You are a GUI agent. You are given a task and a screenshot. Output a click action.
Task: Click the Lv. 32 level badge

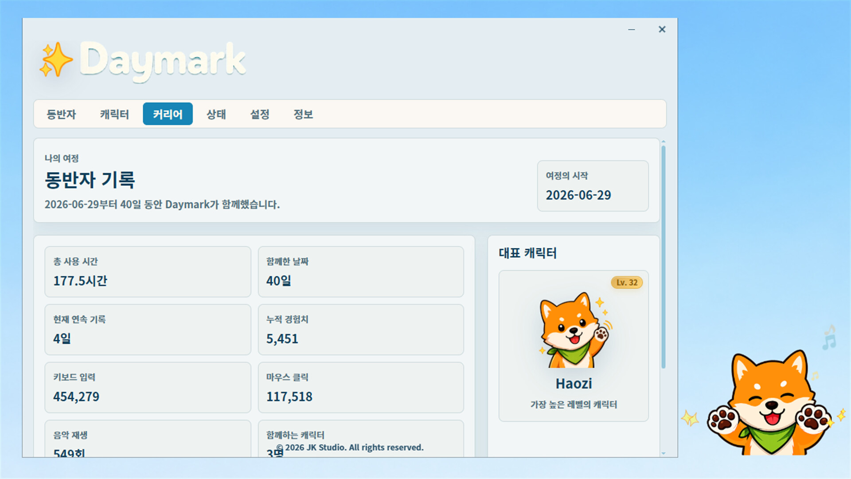627,283
